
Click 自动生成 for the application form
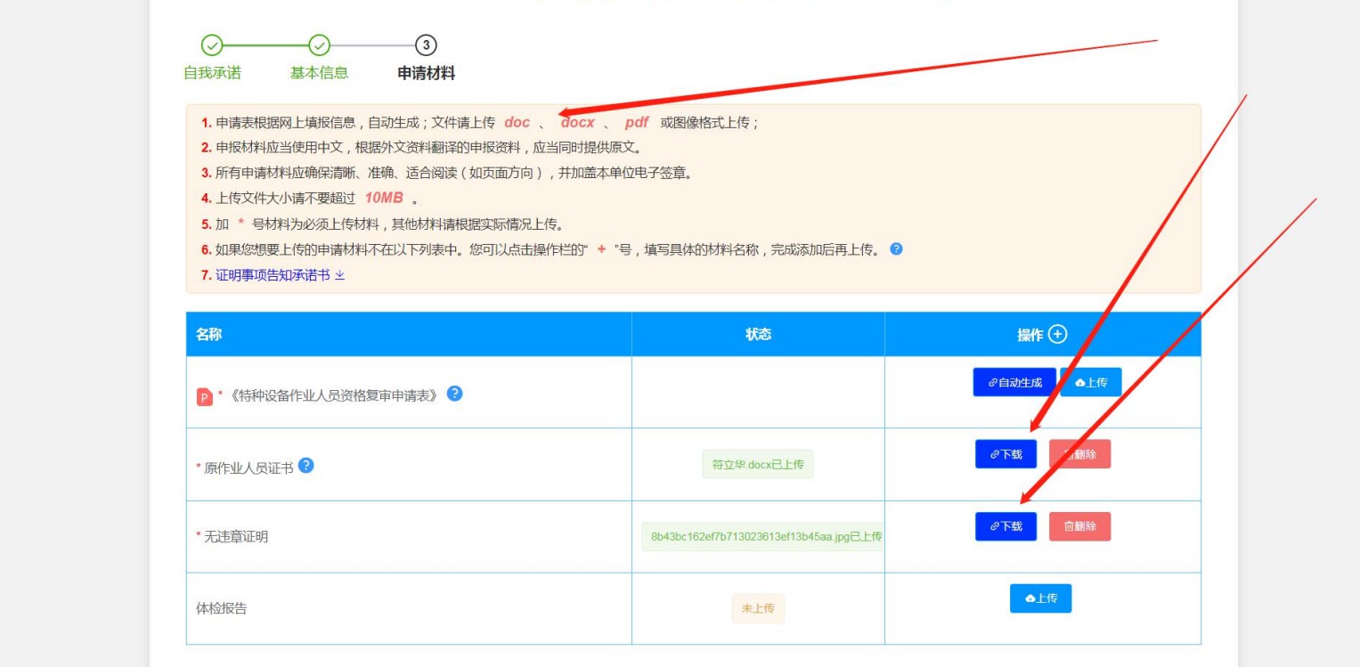click(x=1014, y=382)
